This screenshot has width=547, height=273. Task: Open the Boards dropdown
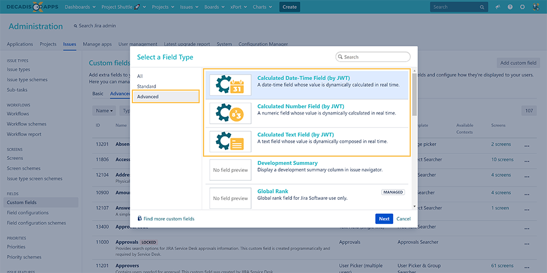pos(214,7)
